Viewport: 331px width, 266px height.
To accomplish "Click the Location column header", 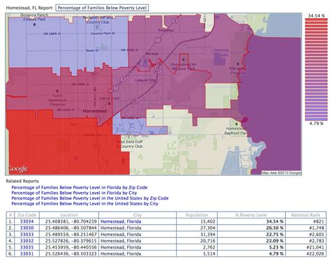I will pos(69,215).
